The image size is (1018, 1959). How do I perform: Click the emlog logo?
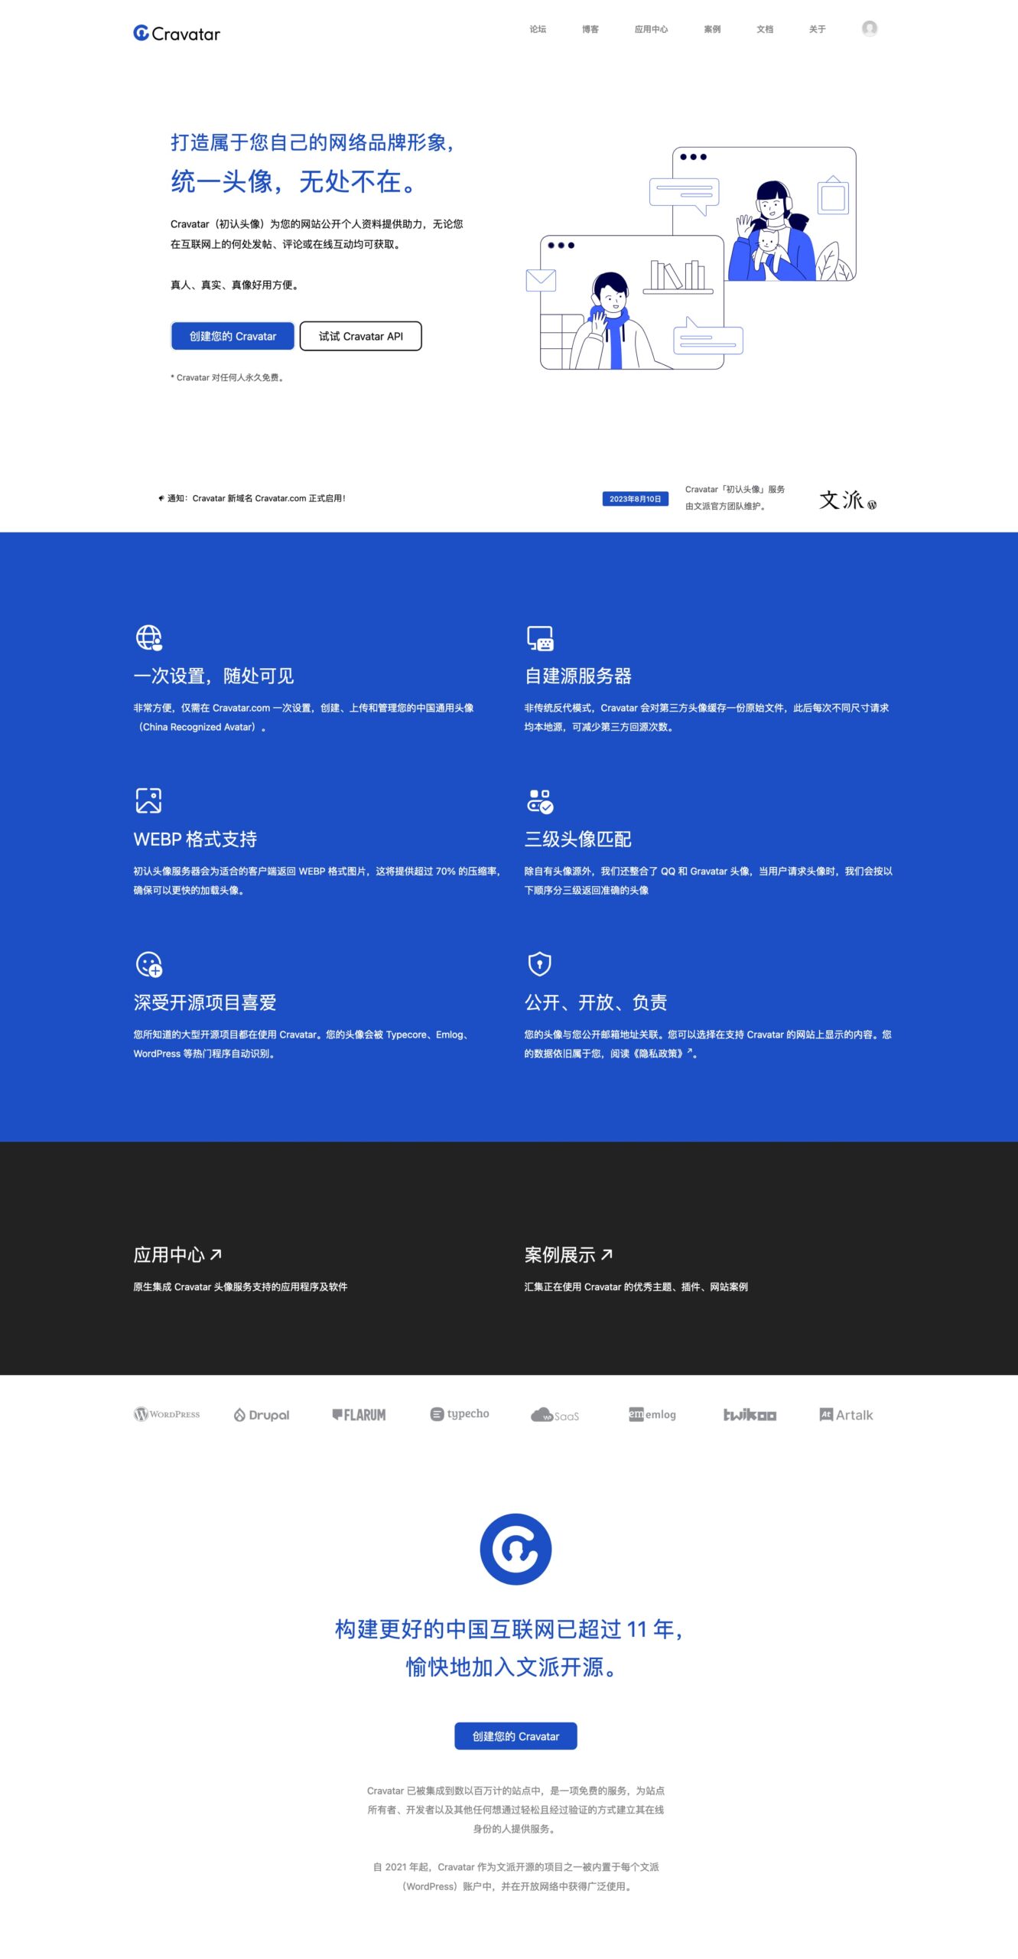(652, 1415)
